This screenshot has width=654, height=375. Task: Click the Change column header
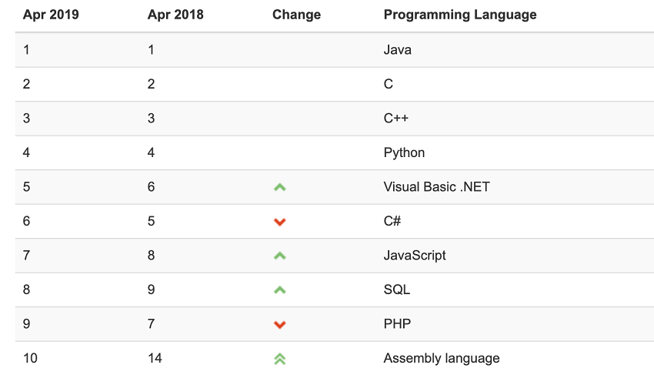coord(296,15)
